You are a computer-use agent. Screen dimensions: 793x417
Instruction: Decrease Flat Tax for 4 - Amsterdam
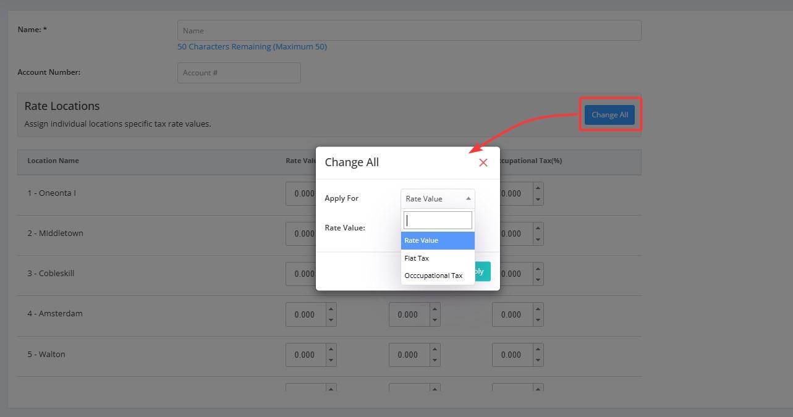tap(435, 320)
